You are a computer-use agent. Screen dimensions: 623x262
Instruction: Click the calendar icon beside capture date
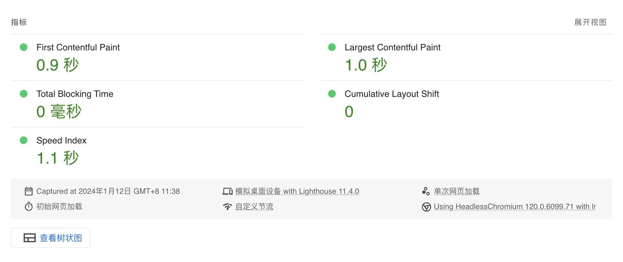tap(29, 191)
